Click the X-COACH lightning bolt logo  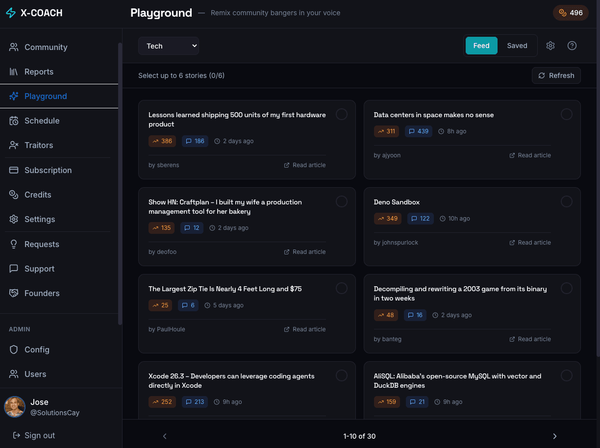click(x=11, y=13)
